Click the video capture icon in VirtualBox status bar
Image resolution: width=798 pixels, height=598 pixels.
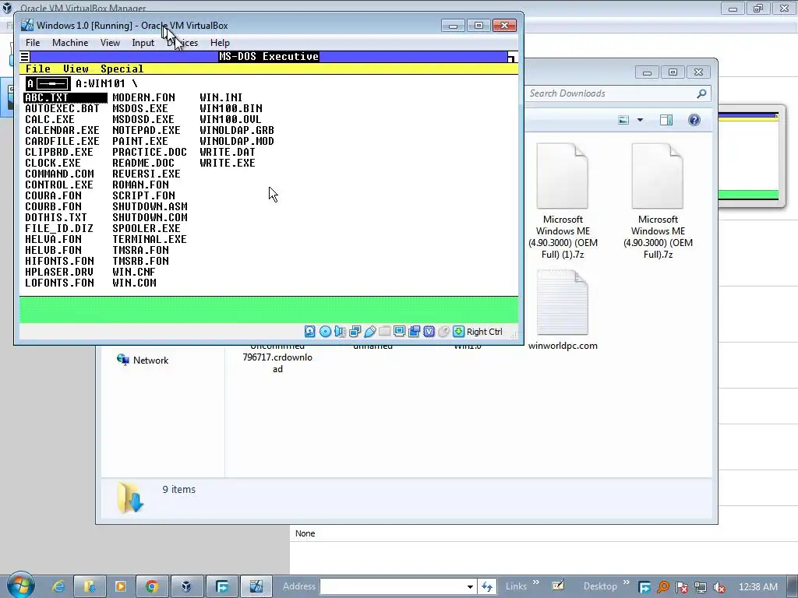415,332
